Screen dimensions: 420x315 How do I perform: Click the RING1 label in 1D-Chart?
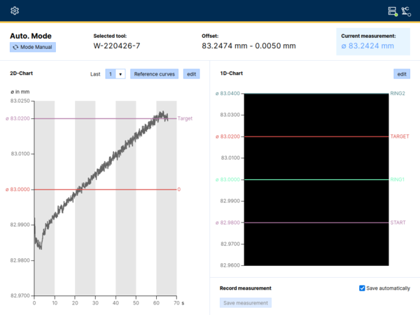tap(397, 179)
